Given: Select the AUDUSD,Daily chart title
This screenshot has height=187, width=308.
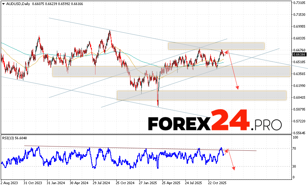Looking at the screenshot, I should pos(17,4).
